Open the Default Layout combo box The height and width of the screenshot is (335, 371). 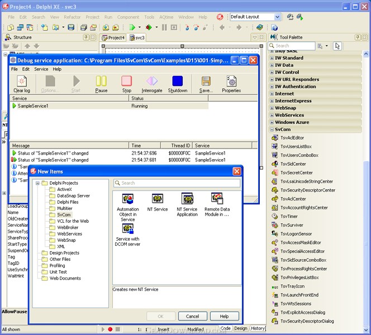(277, 17)
